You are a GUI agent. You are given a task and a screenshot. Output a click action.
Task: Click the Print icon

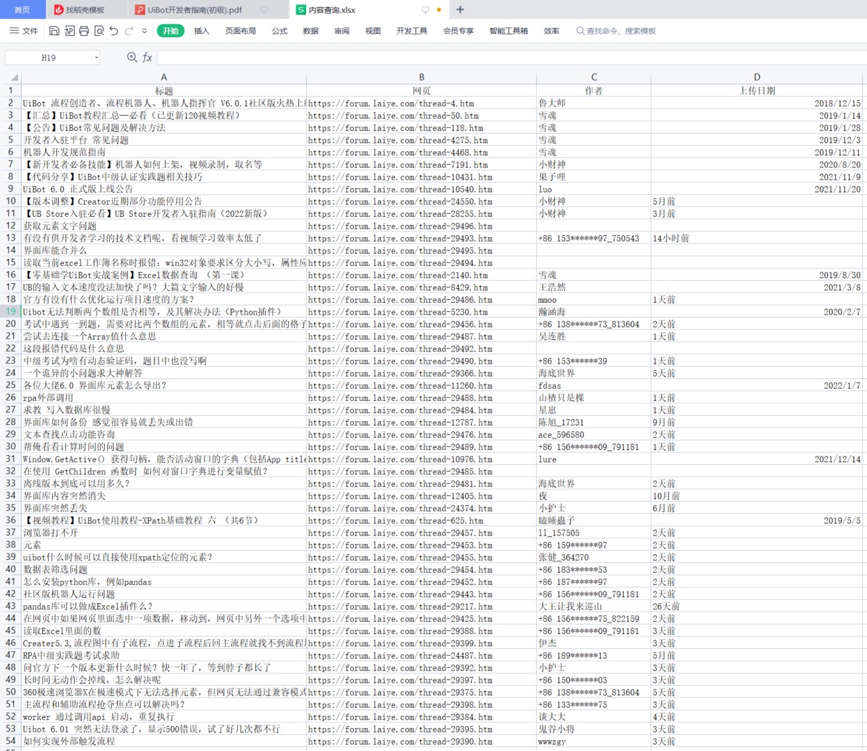coord(84,31)
